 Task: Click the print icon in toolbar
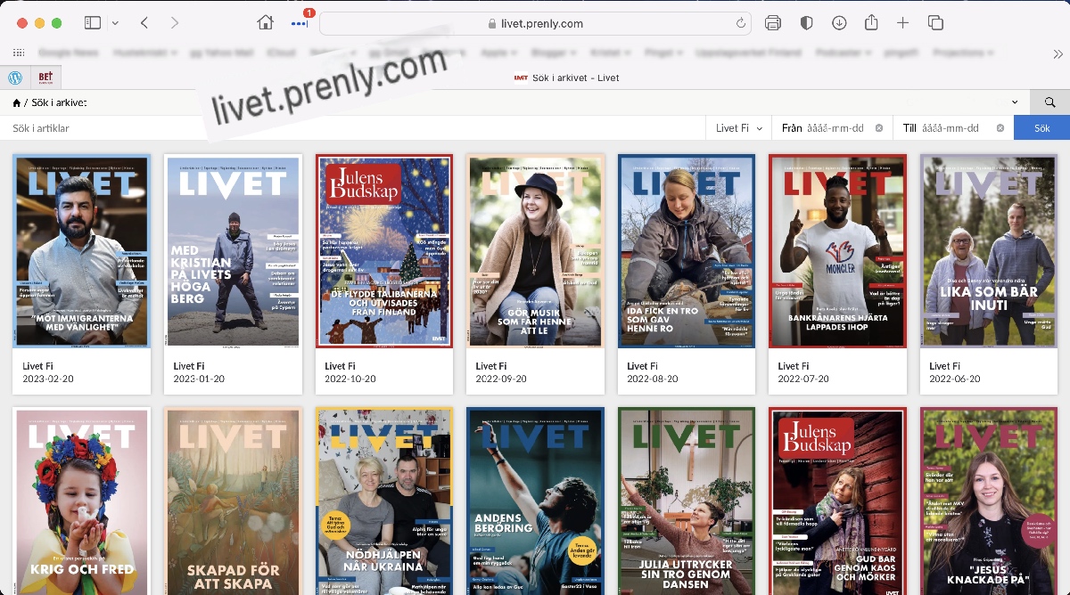(x=773, y=23)
